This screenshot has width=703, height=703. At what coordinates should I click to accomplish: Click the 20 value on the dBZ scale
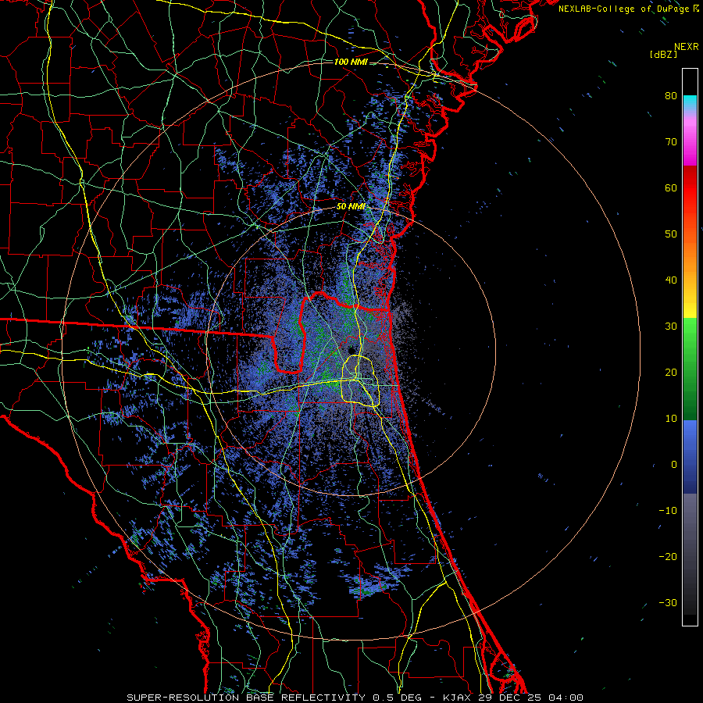pos(671,372)
